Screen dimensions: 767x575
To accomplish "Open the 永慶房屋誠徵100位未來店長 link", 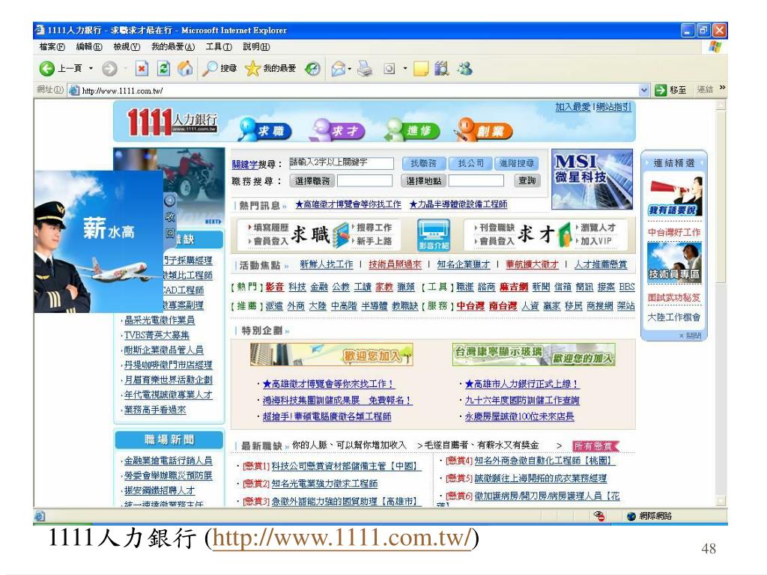I will coord(520,416).
